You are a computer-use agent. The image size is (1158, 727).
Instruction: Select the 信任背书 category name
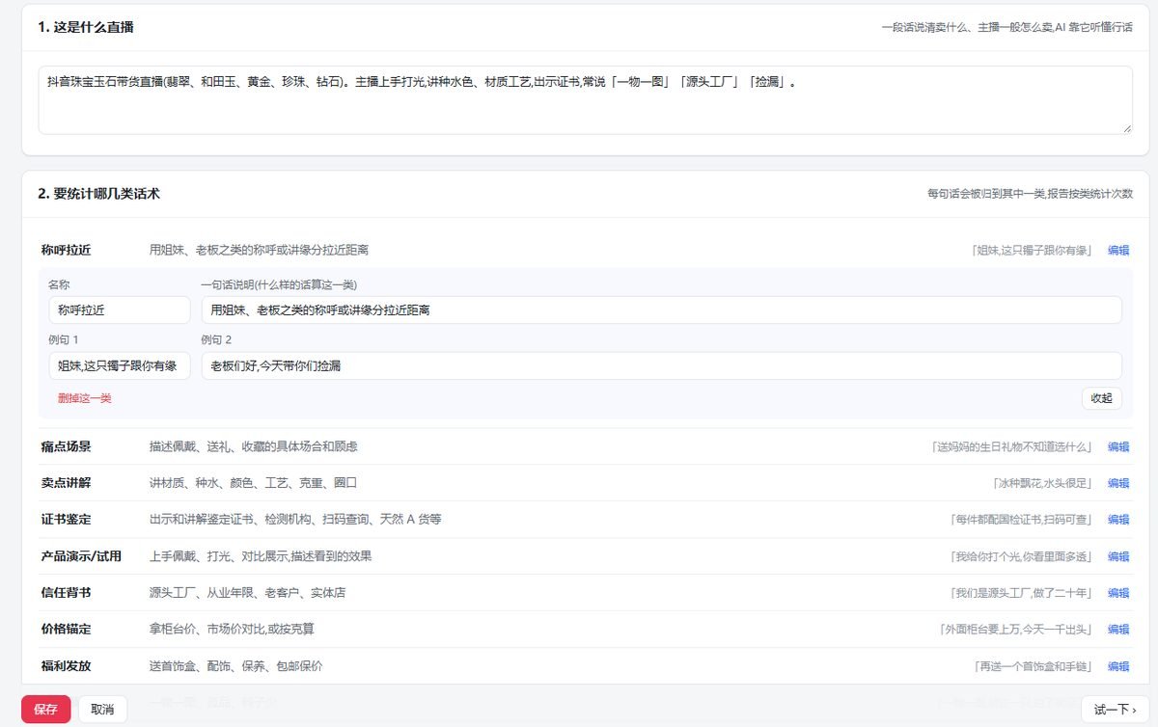pos(66,593)
